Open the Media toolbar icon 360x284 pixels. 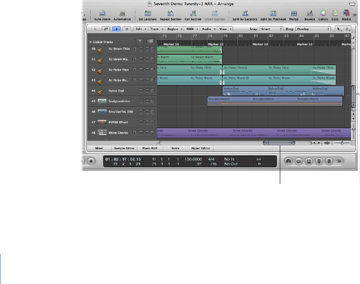tap(346, 13)
